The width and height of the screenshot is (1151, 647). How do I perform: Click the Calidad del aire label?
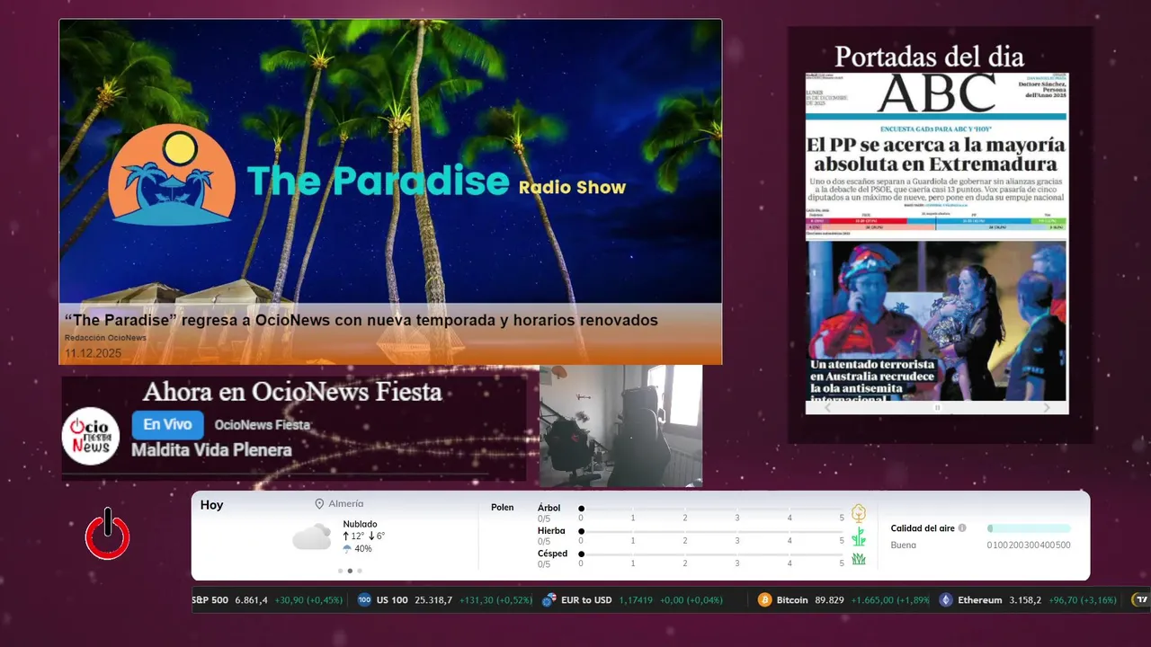point(923,528)
